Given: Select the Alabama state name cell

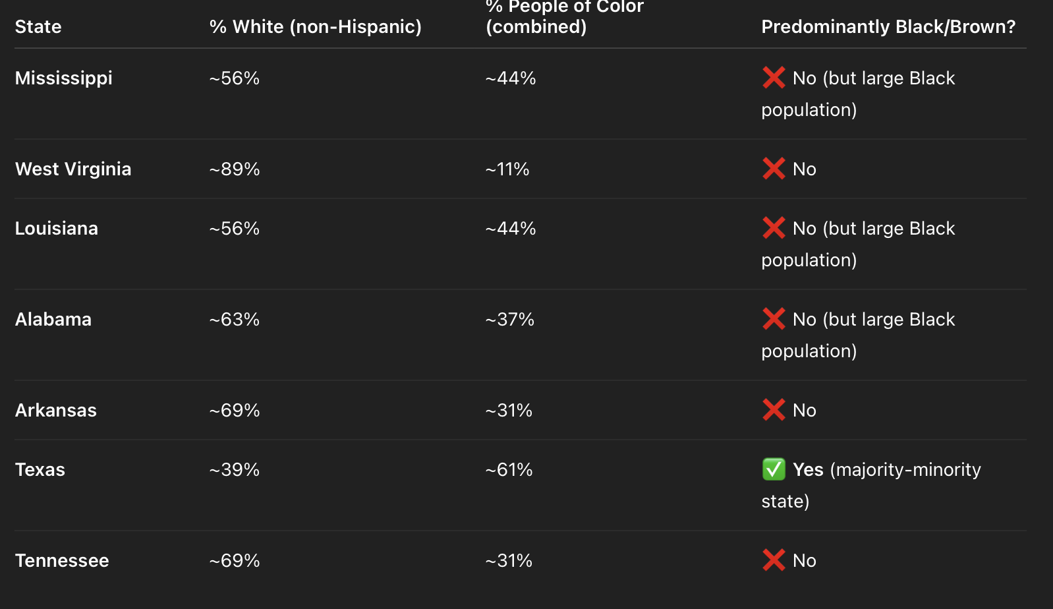Looking at the screenshot, I should click(x=53, y=319).
